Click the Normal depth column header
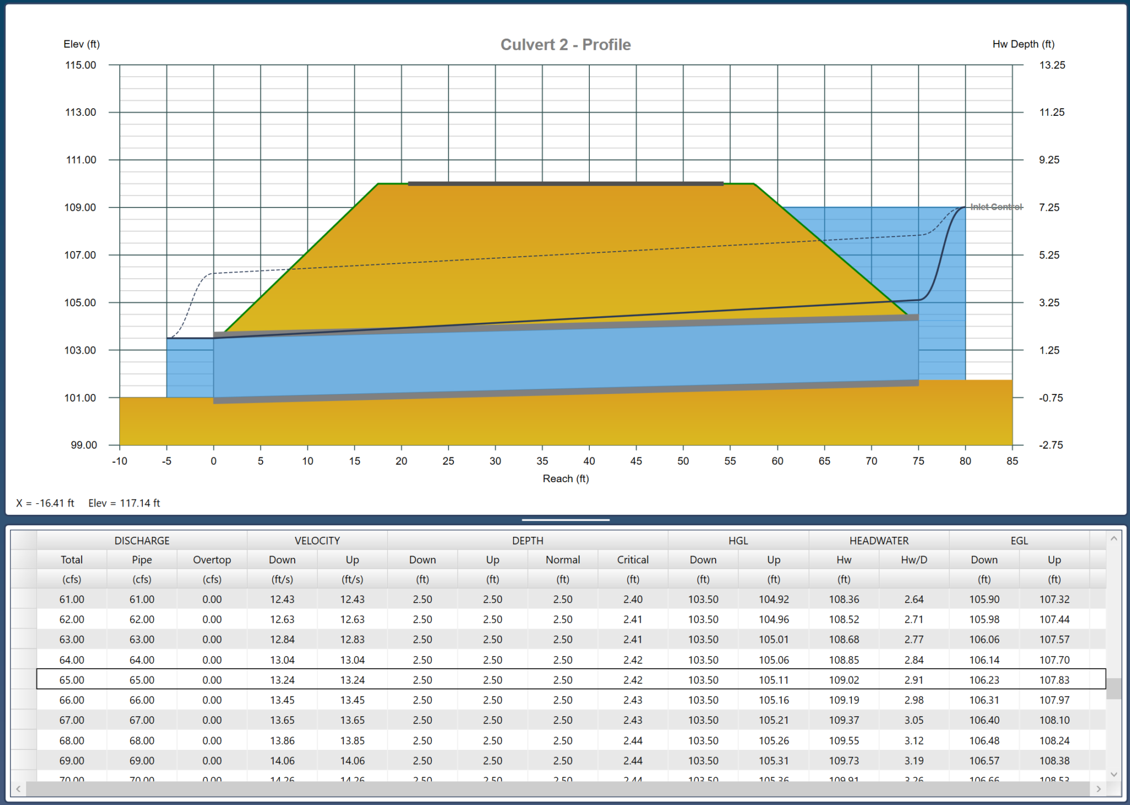The image size is (1130, 805). coord(562,559)
